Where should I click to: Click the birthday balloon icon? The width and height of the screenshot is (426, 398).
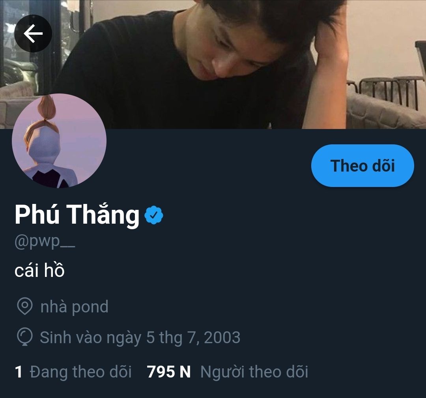tap(25, 337)
